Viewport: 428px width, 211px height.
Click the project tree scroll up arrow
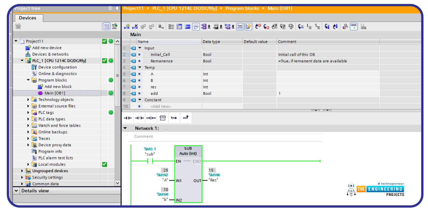(x=118, y=41)
